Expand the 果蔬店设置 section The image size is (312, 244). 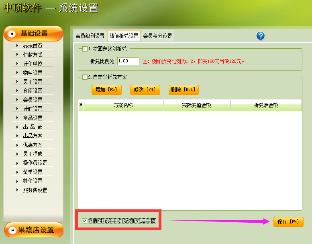(x=34, y=230)
